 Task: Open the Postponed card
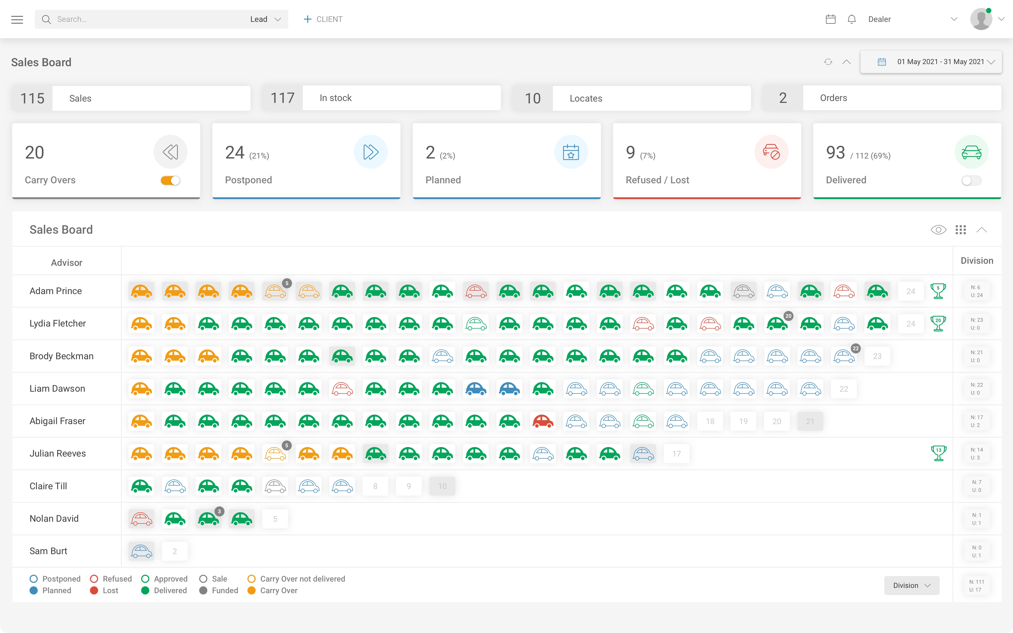(x=306, y=161)
